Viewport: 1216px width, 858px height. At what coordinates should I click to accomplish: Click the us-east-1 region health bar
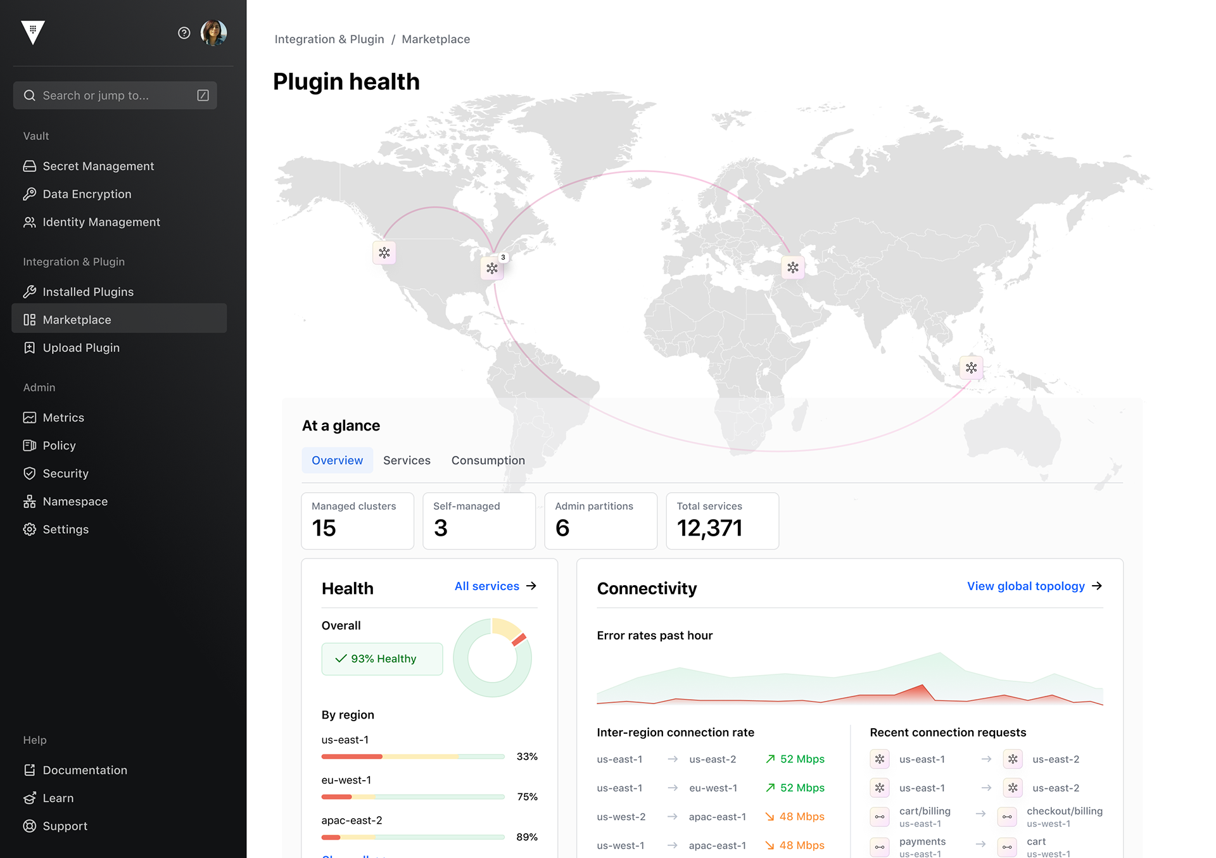click(413, 757)
